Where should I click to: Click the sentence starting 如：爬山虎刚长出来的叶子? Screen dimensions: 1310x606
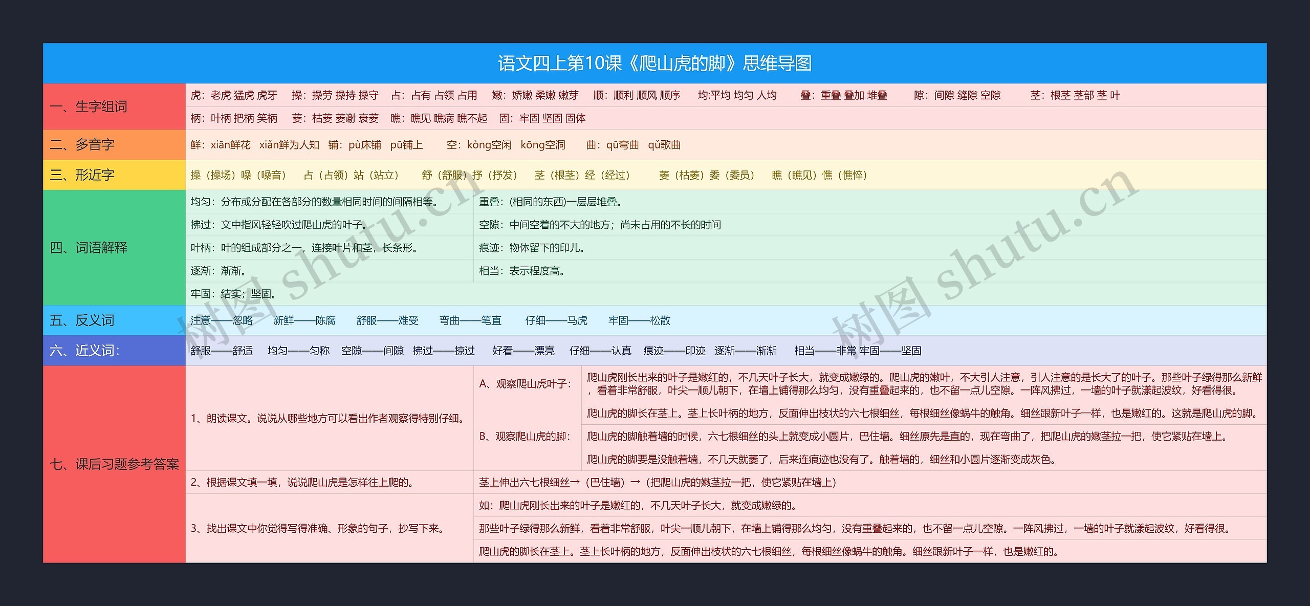click(870, 505)
